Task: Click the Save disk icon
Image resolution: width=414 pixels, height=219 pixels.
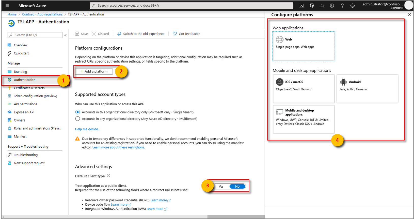Action: [77, 34]
